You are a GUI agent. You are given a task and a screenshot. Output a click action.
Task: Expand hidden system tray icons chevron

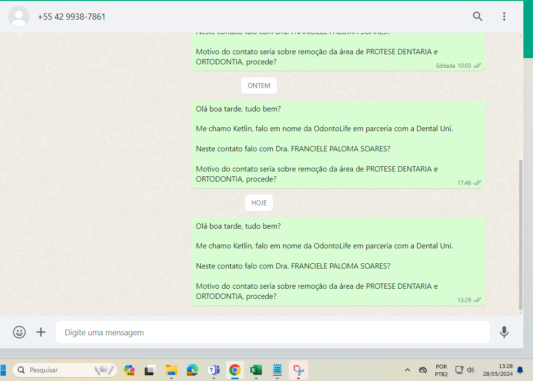click(x=407, y=370)
